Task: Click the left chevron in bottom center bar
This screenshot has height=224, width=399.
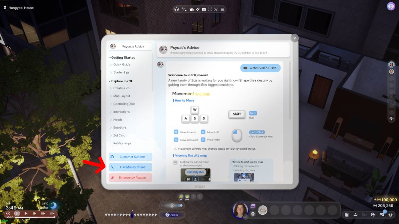Action: click(162, 205)
